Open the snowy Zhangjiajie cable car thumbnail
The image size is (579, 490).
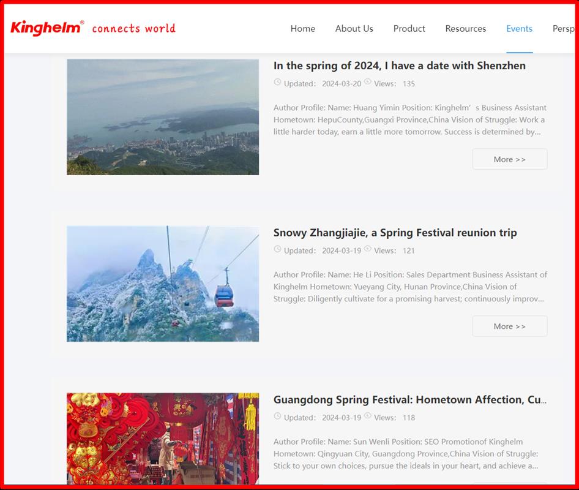(163, 284)
